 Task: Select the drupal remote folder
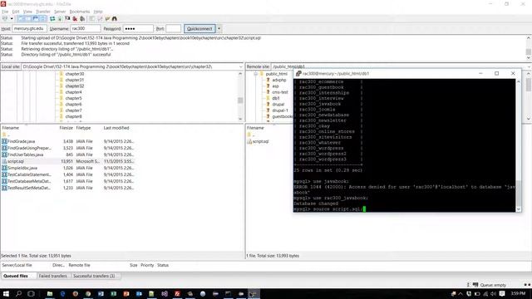278,105
